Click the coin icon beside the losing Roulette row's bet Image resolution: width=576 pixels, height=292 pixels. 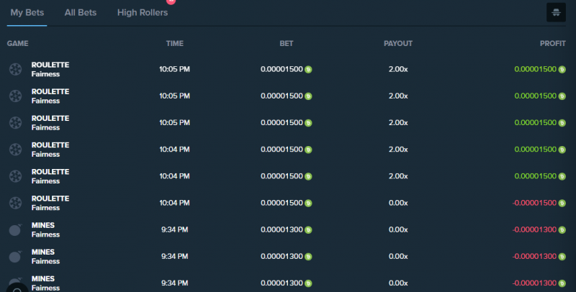point(308,204)
